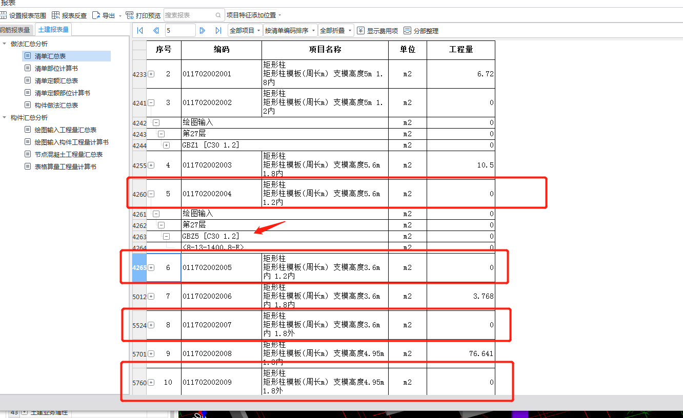Select 清单部位计算书 in the report tree

[56, 69]
